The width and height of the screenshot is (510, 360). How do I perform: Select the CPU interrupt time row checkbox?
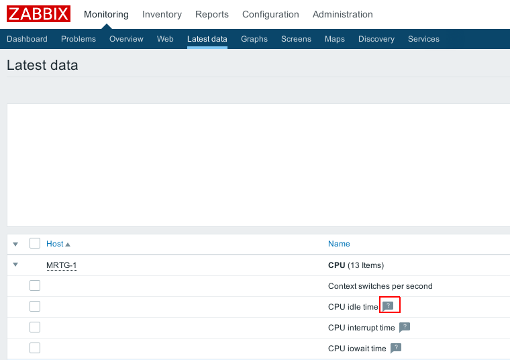coord(35,327)
